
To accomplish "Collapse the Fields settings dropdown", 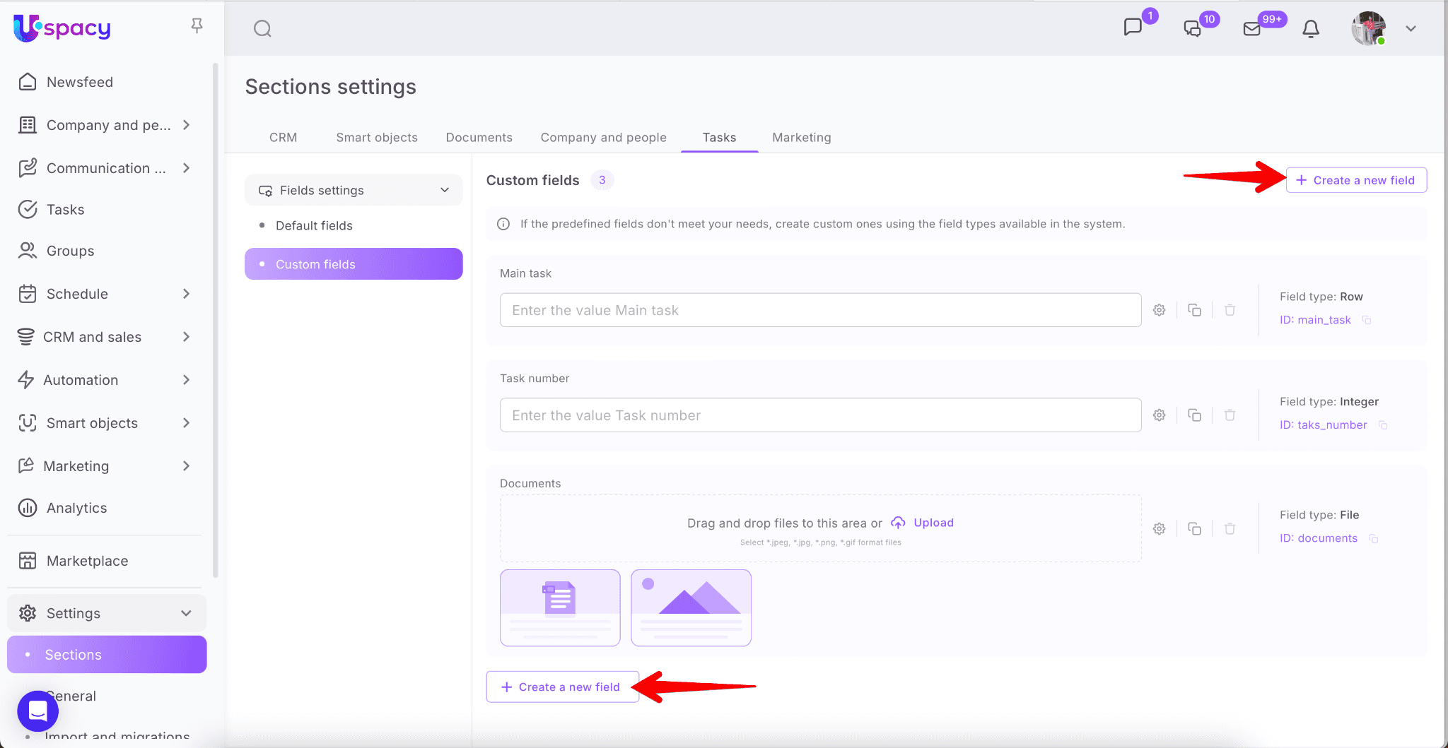I will (x=444, y=190).
